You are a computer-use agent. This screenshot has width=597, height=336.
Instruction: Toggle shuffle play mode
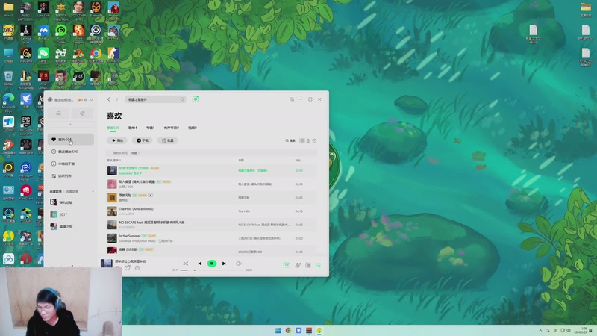tap(185, 264)
